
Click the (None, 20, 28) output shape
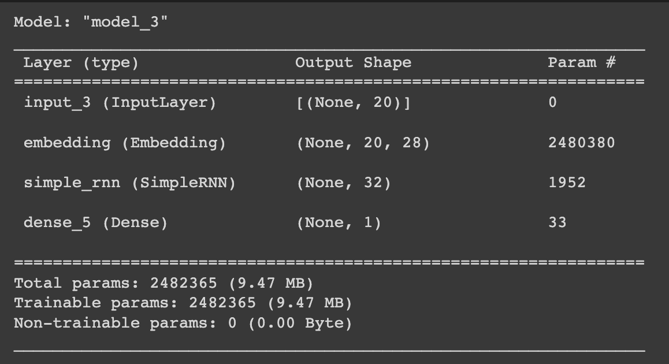(x=363, y=143)
